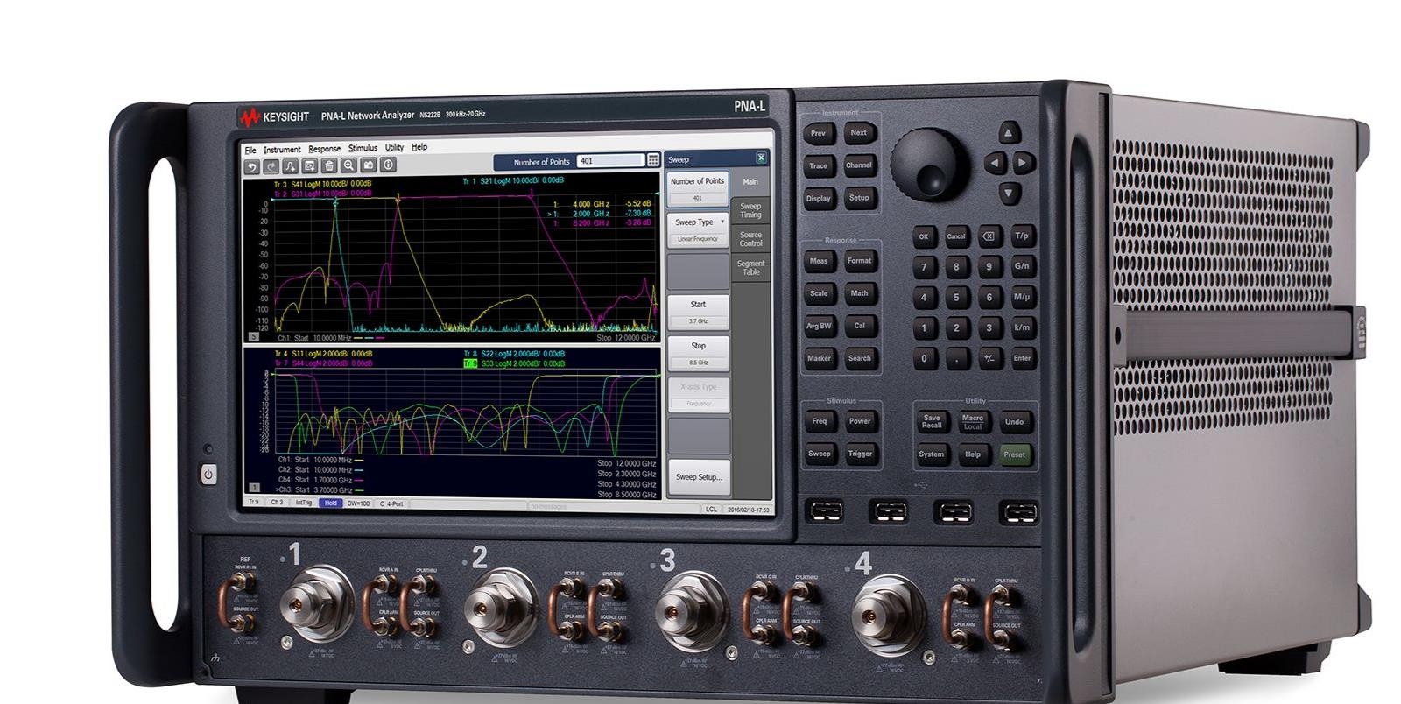Click the Tr 9 status bar entry

tap(253, 503)
